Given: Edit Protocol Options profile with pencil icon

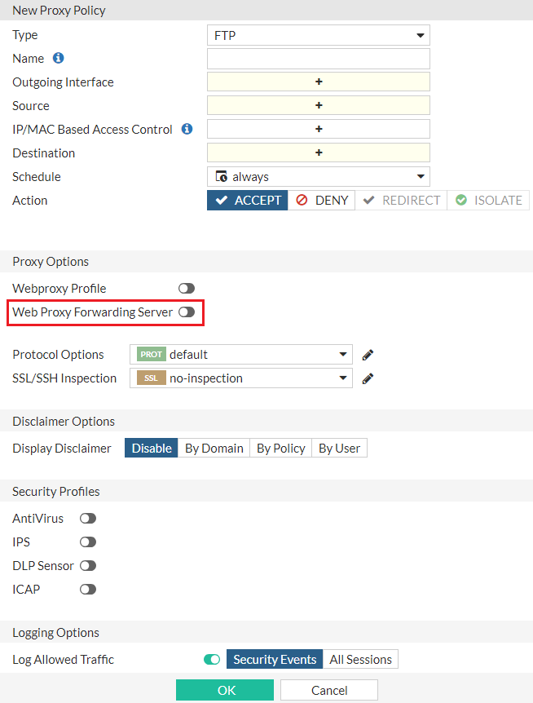Looking at the screenshot, I should point(368,355).
